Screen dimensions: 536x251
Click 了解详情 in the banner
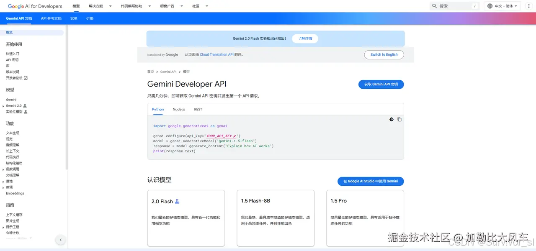tap(305, 38)
